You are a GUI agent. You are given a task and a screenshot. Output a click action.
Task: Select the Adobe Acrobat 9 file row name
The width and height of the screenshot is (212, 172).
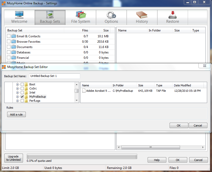click(x=98, y=91)
